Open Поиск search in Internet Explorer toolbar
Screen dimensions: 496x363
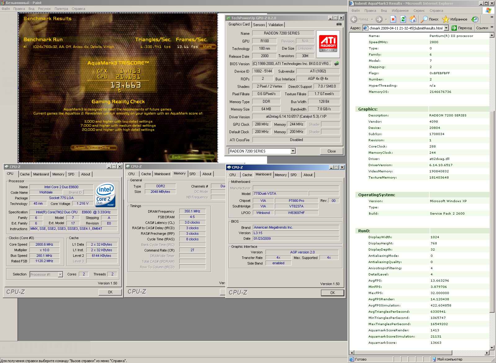coord(430,19)
